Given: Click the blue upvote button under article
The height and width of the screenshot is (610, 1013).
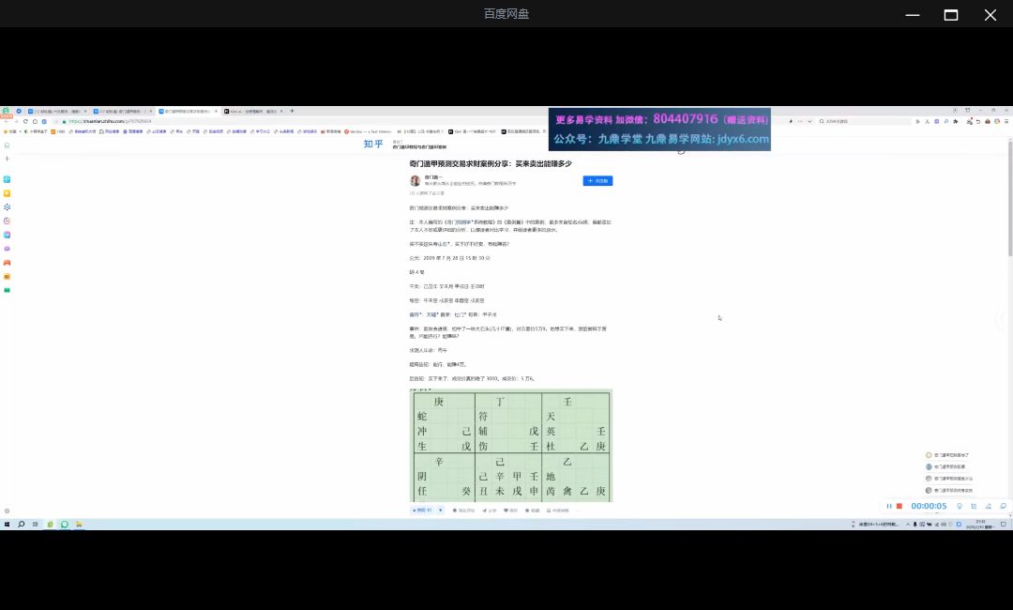Looking at the screenshot, I should point(422,511).
